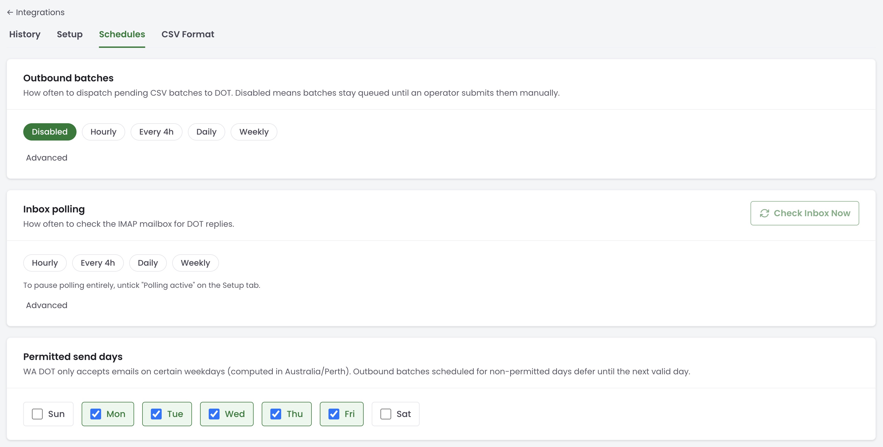The width and height of the screenshot is (883, 447).
Task: Set outbound batches to Daily
Action: pyautogui.click(x=206, y=132)
